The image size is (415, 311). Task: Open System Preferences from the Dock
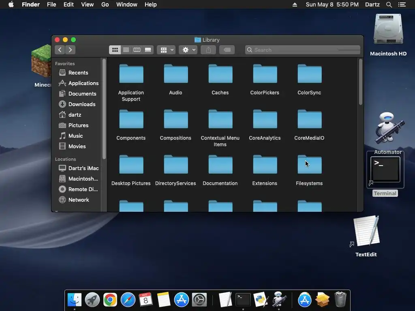pos(199,300)
